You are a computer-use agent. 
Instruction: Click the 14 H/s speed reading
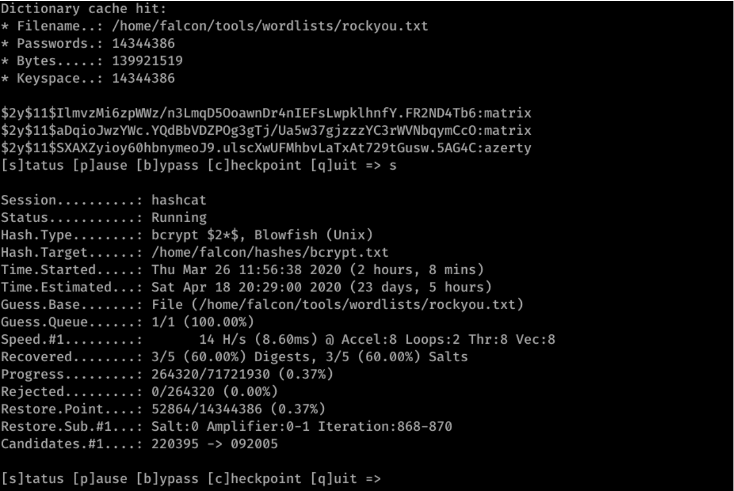click(222, 340)
